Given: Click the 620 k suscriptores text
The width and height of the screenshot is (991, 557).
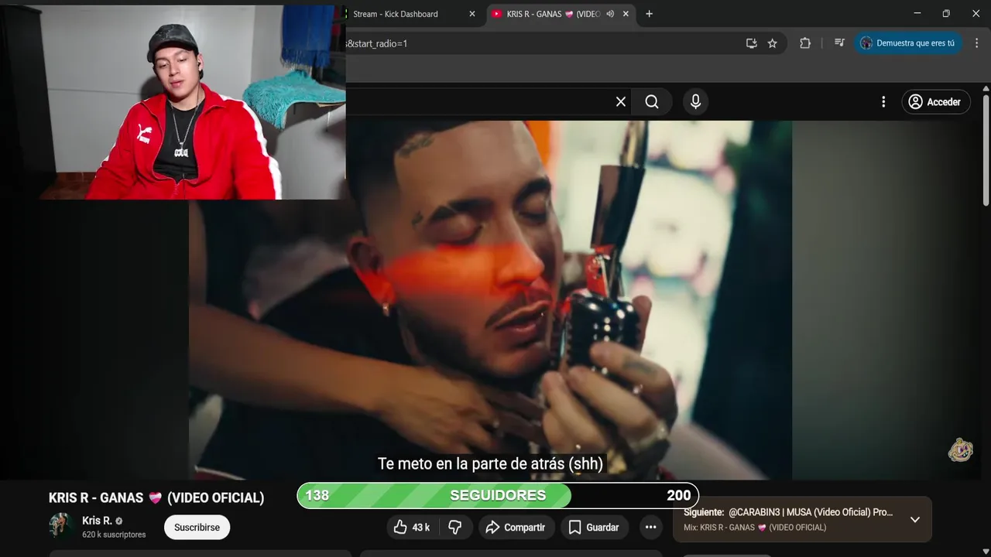Looking at the screenshot, I should (114, 535).
